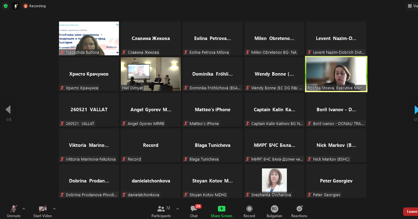Click muted mic icon beside danielatchonkova label
The height and width of the screenshot is (219, 418).
(x=124, y=195)
